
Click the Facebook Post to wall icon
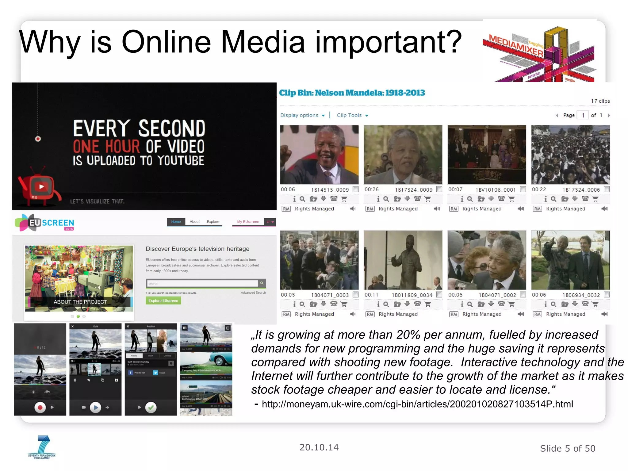click(x=131, y=373)
